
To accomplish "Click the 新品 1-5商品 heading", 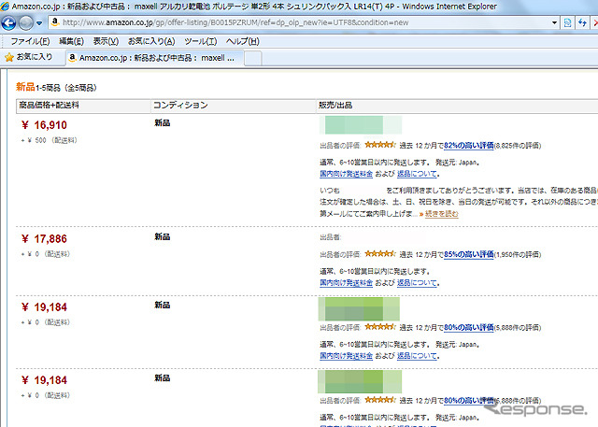I will point(56,87).
